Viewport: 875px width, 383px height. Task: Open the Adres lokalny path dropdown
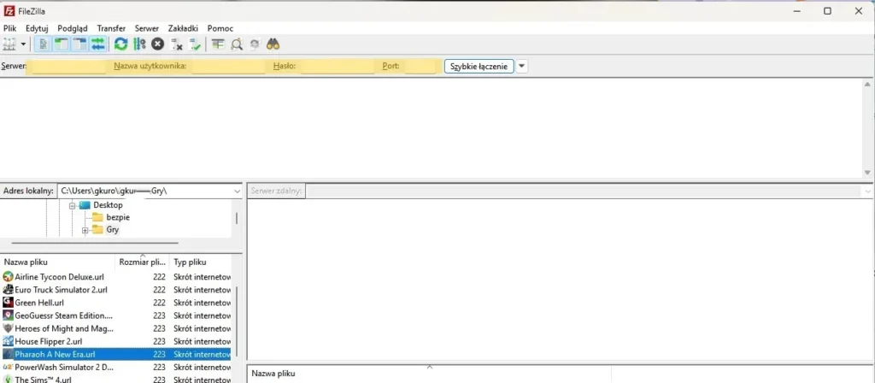click(x=237, y=191)
